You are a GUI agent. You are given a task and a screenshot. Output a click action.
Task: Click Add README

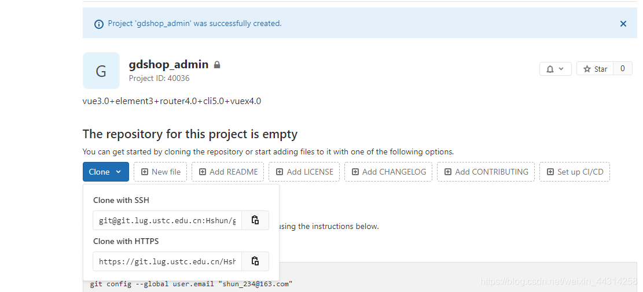(228, 172)
